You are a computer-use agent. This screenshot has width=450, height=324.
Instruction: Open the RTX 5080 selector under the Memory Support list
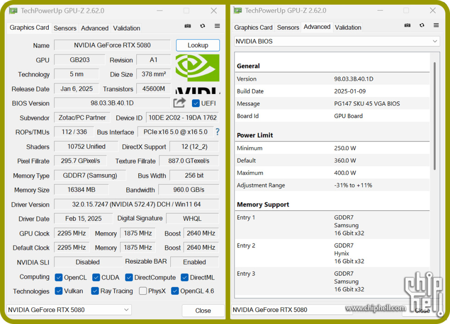(x=292, y=310)
